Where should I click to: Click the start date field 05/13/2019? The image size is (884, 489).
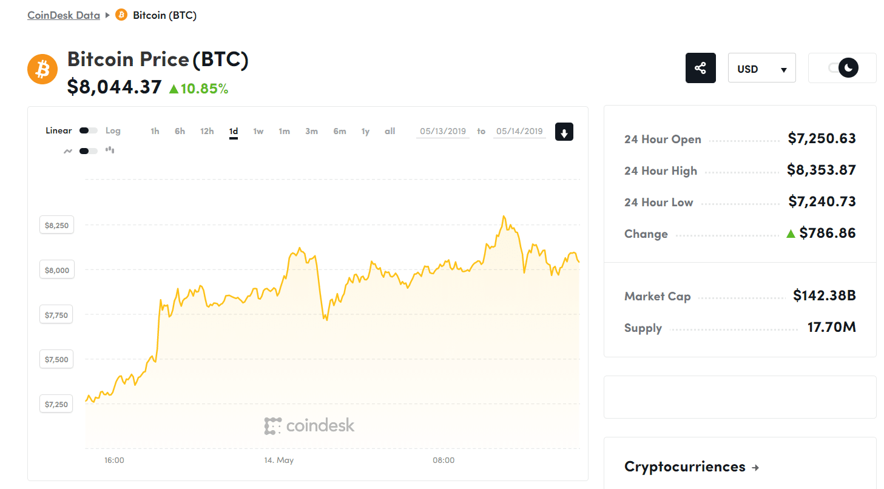443,131
